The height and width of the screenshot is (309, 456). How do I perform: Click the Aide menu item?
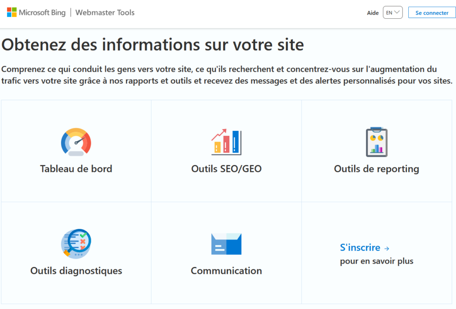(x=372, y=12)
